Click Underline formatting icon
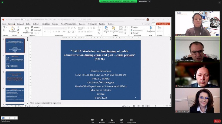 [x=50, y=32]
